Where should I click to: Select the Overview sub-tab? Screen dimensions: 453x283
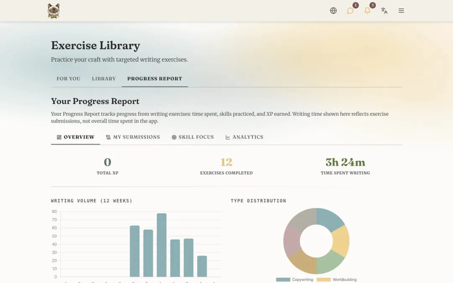click(75, 137)
